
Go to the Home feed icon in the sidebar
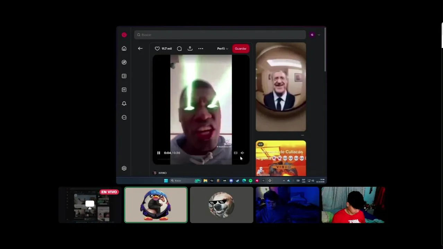(124, 48)
